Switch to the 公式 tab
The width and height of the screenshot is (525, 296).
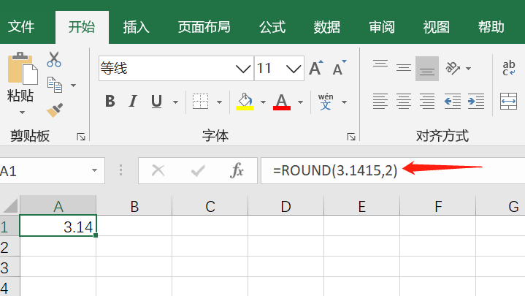(x=272, y=27)
